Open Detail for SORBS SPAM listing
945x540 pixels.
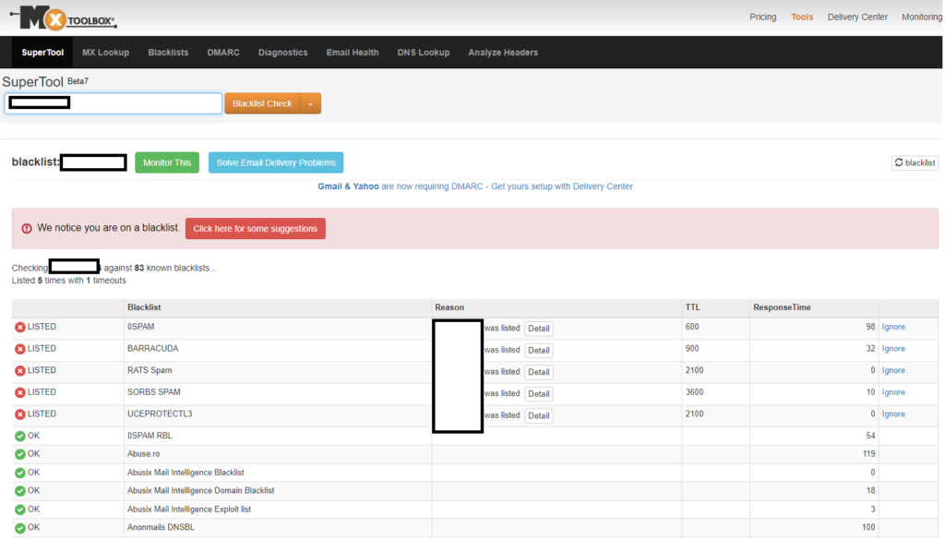click(x=539, y=393)
